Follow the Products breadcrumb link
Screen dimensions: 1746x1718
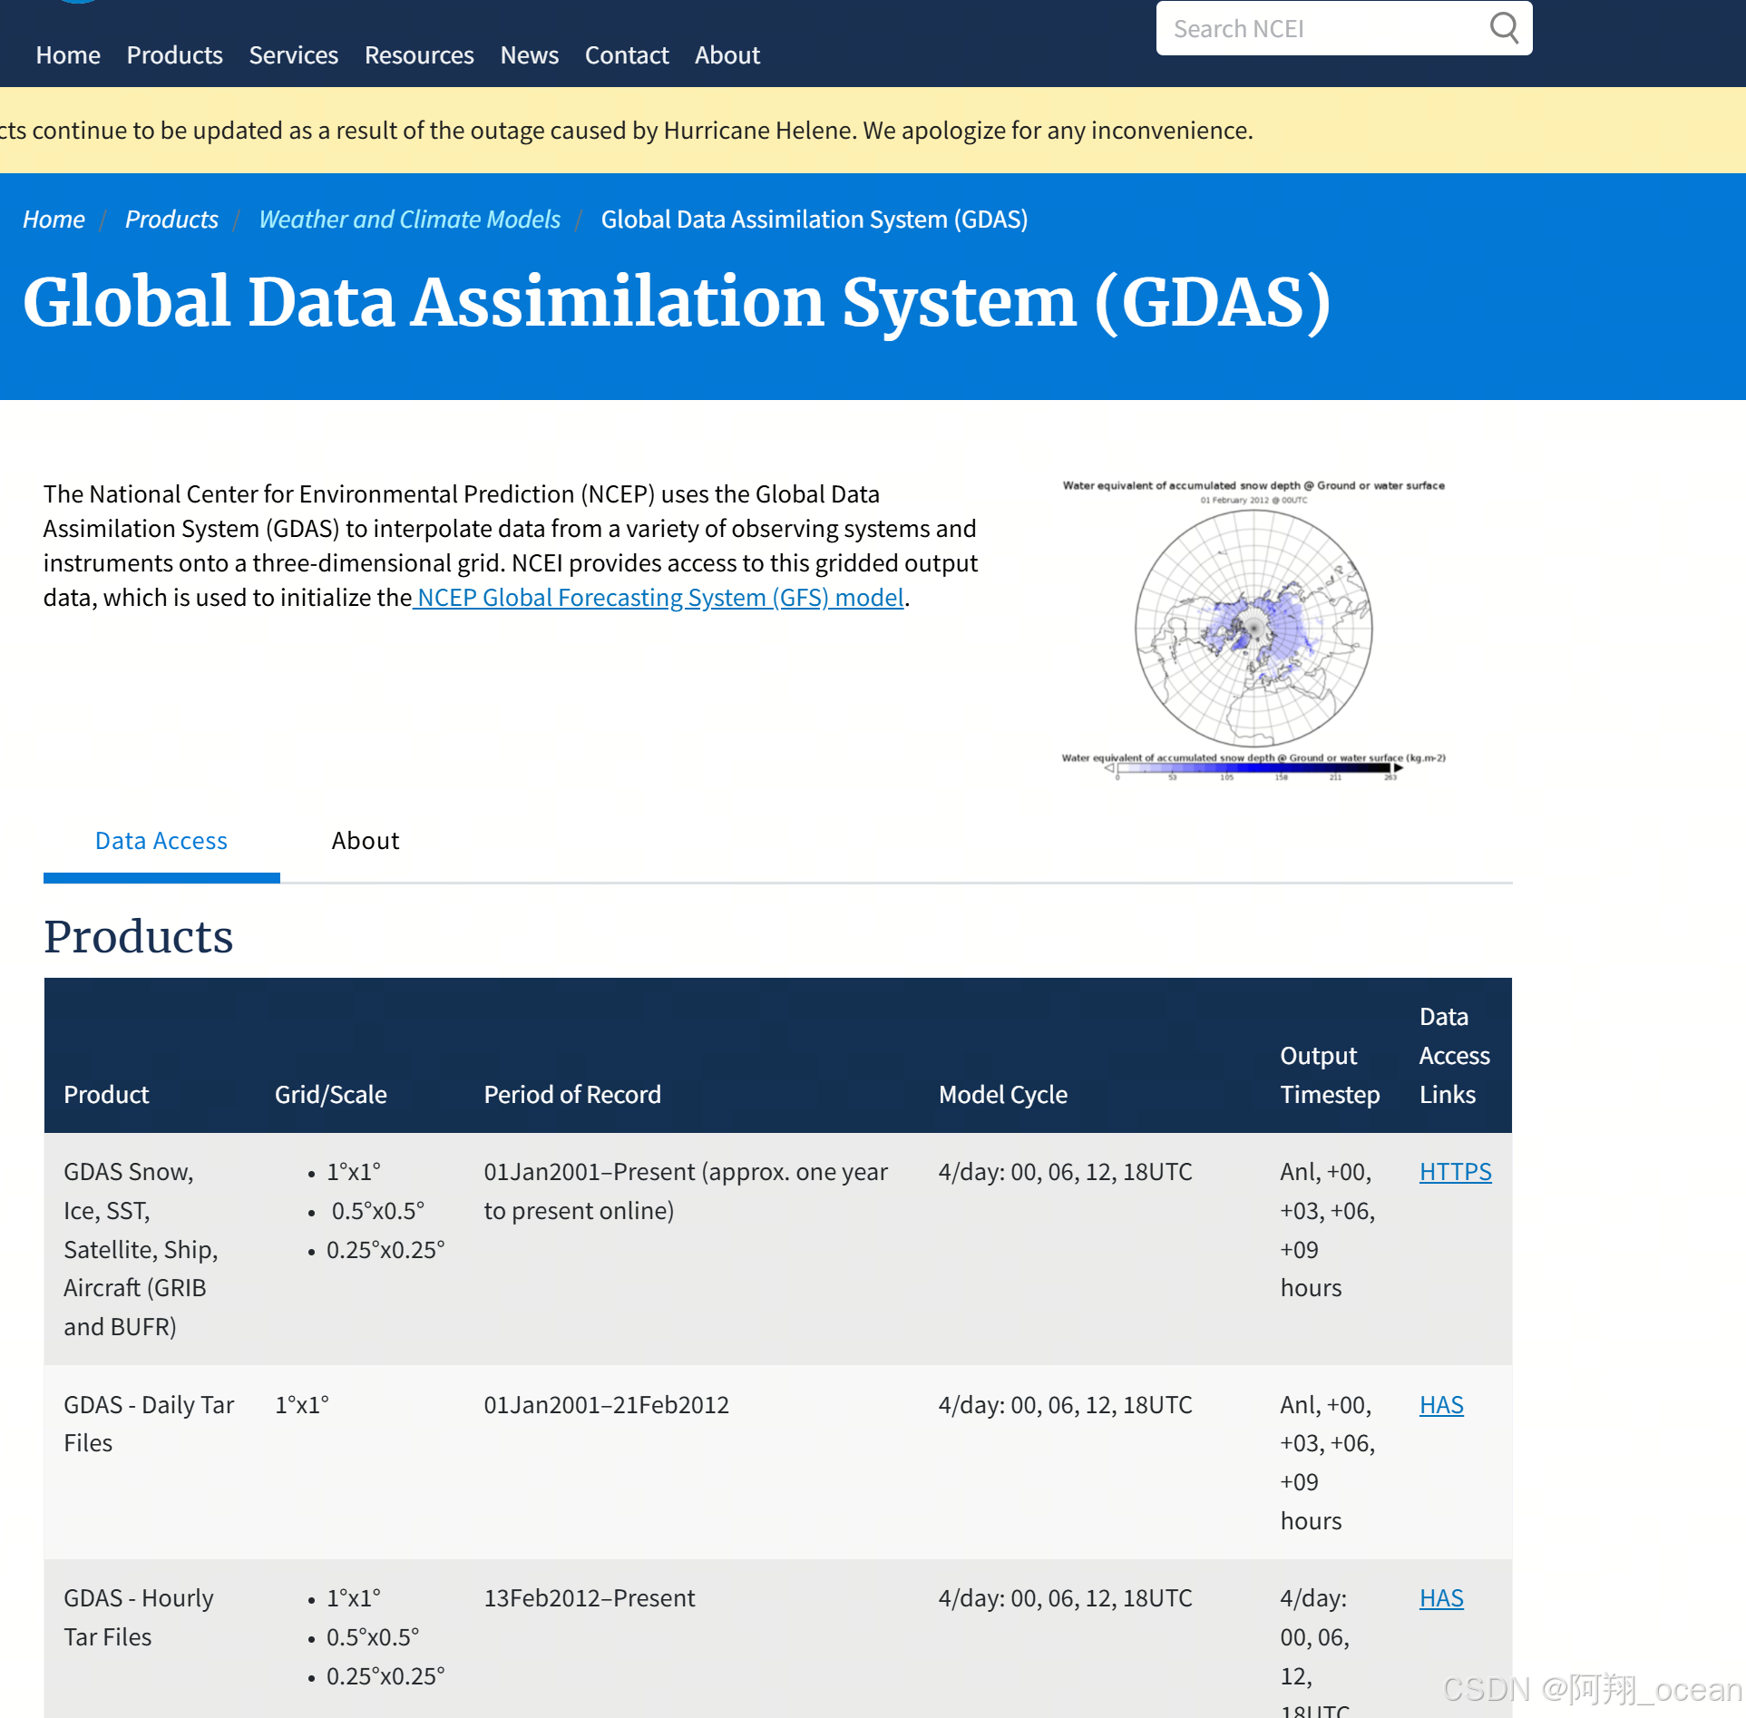(171, 220)
